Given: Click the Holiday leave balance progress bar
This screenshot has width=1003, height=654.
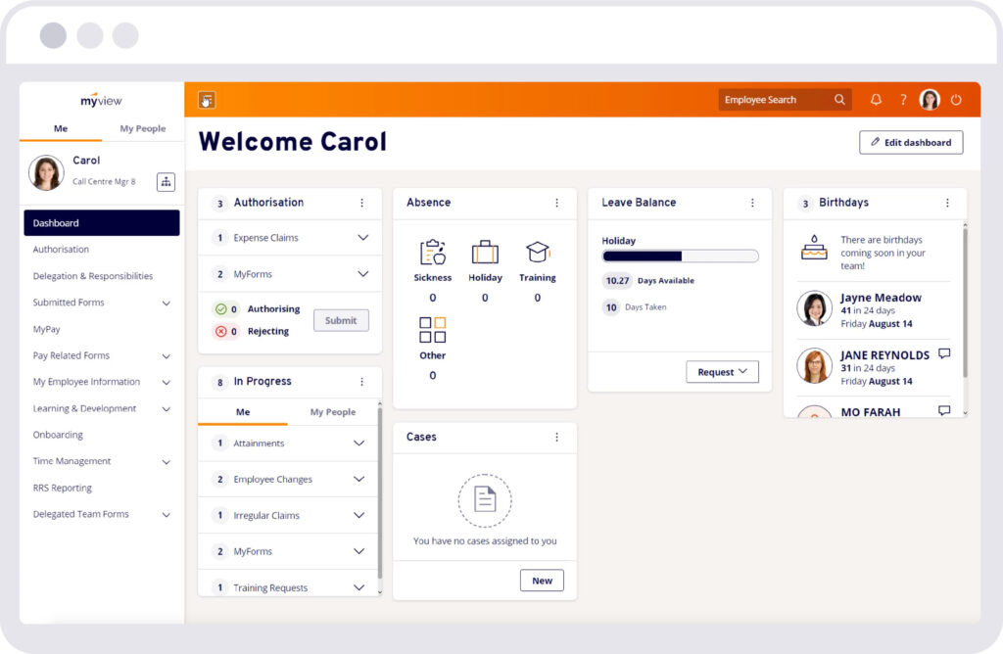Looking at the screenshot, I should pos(680,257).
